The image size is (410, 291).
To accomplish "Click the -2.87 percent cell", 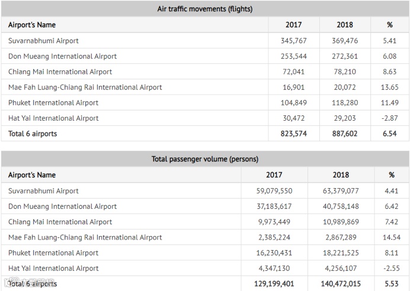I will [x=389, y=118].
